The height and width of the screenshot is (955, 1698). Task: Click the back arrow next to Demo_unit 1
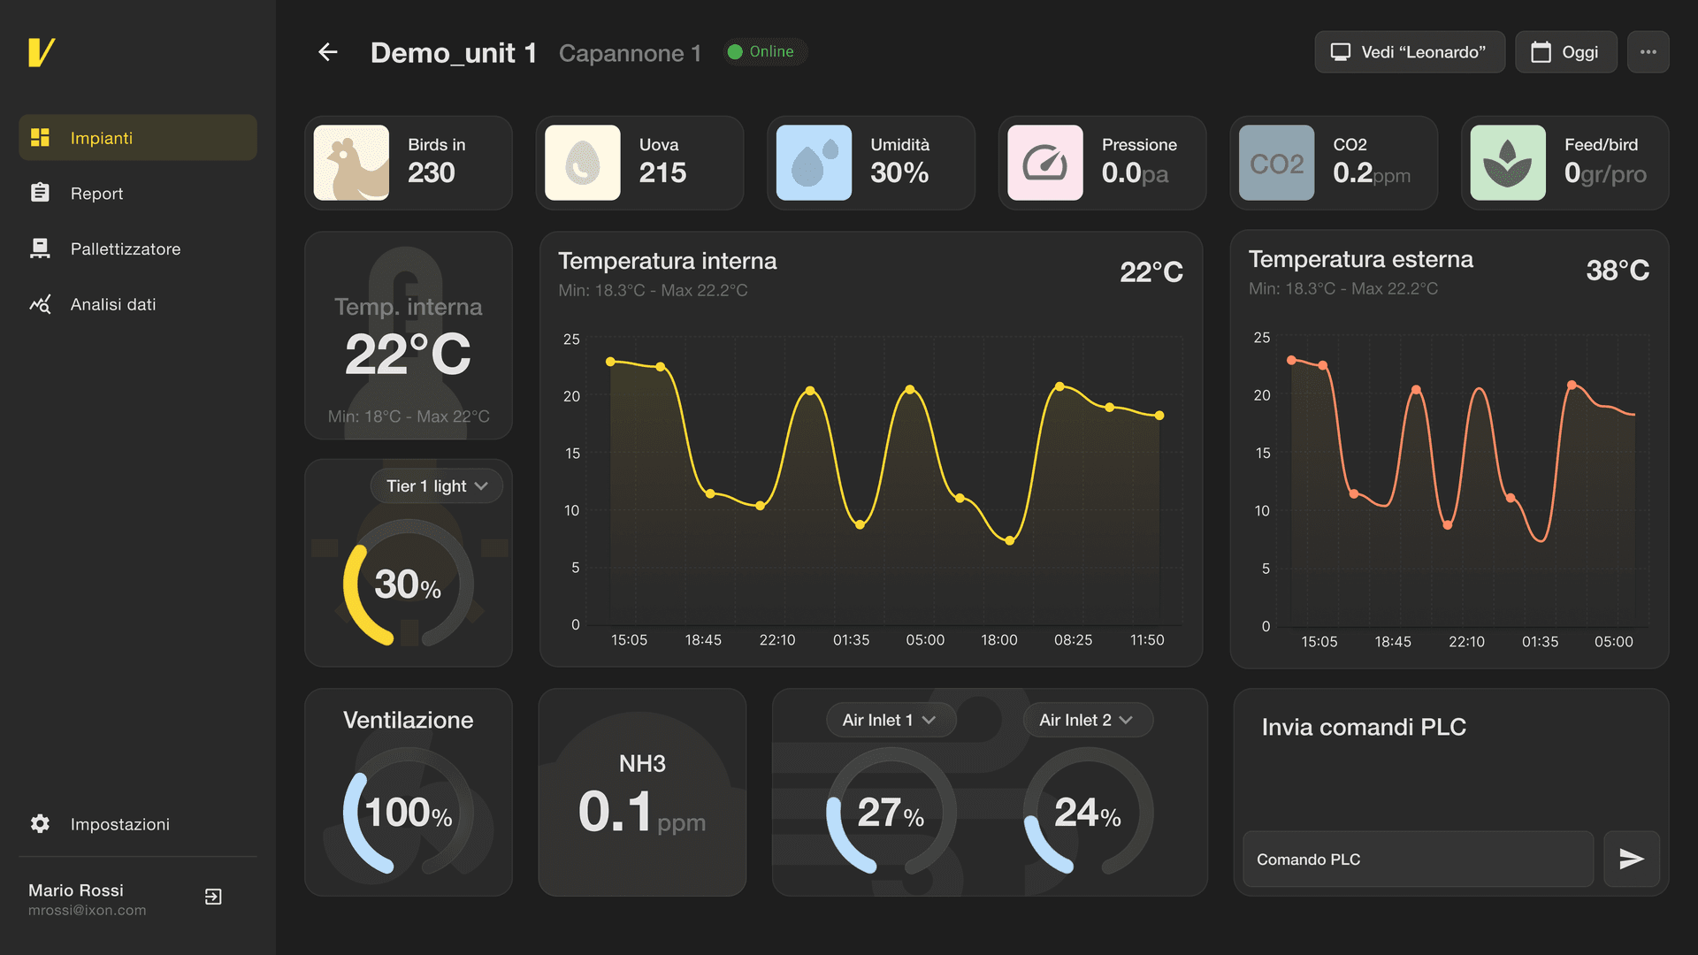click(328, 52)
